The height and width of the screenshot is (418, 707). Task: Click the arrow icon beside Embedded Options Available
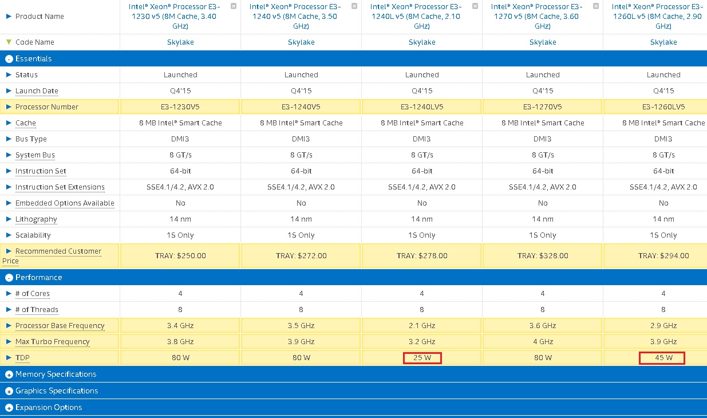tap(9, 203)
